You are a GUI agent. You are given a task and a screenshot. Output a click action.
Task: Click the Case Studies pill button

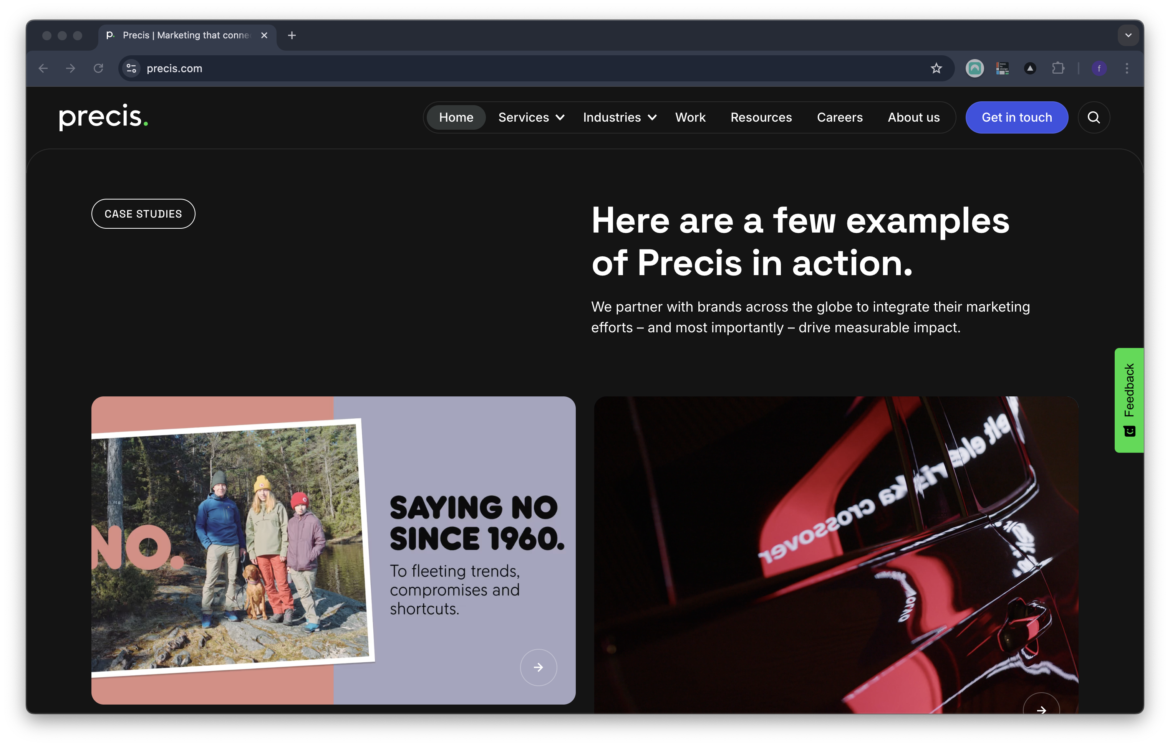click(143, 214)
